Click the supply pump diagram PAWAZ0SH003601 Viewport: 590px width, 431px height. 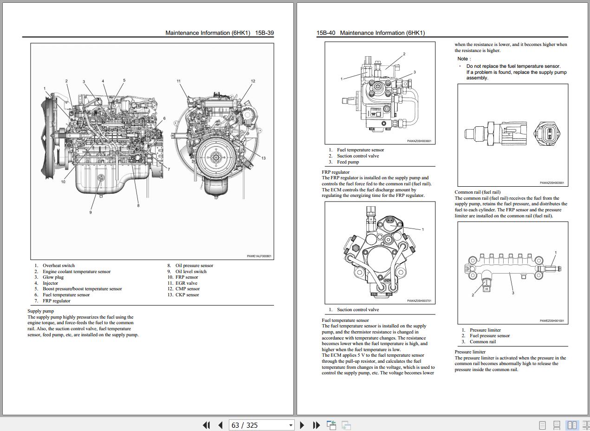[380, 93]
